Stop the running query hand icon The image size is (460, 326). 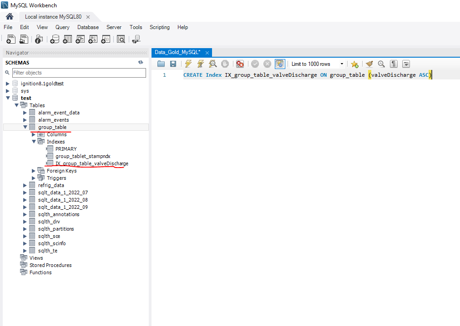225,64
